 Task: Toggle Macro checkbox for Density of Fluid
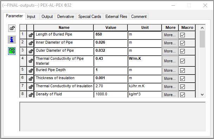182,95
